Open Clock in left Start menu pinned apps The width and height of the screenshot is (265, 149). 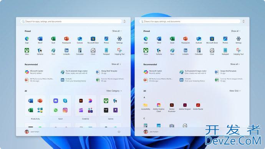coord(93,51)
